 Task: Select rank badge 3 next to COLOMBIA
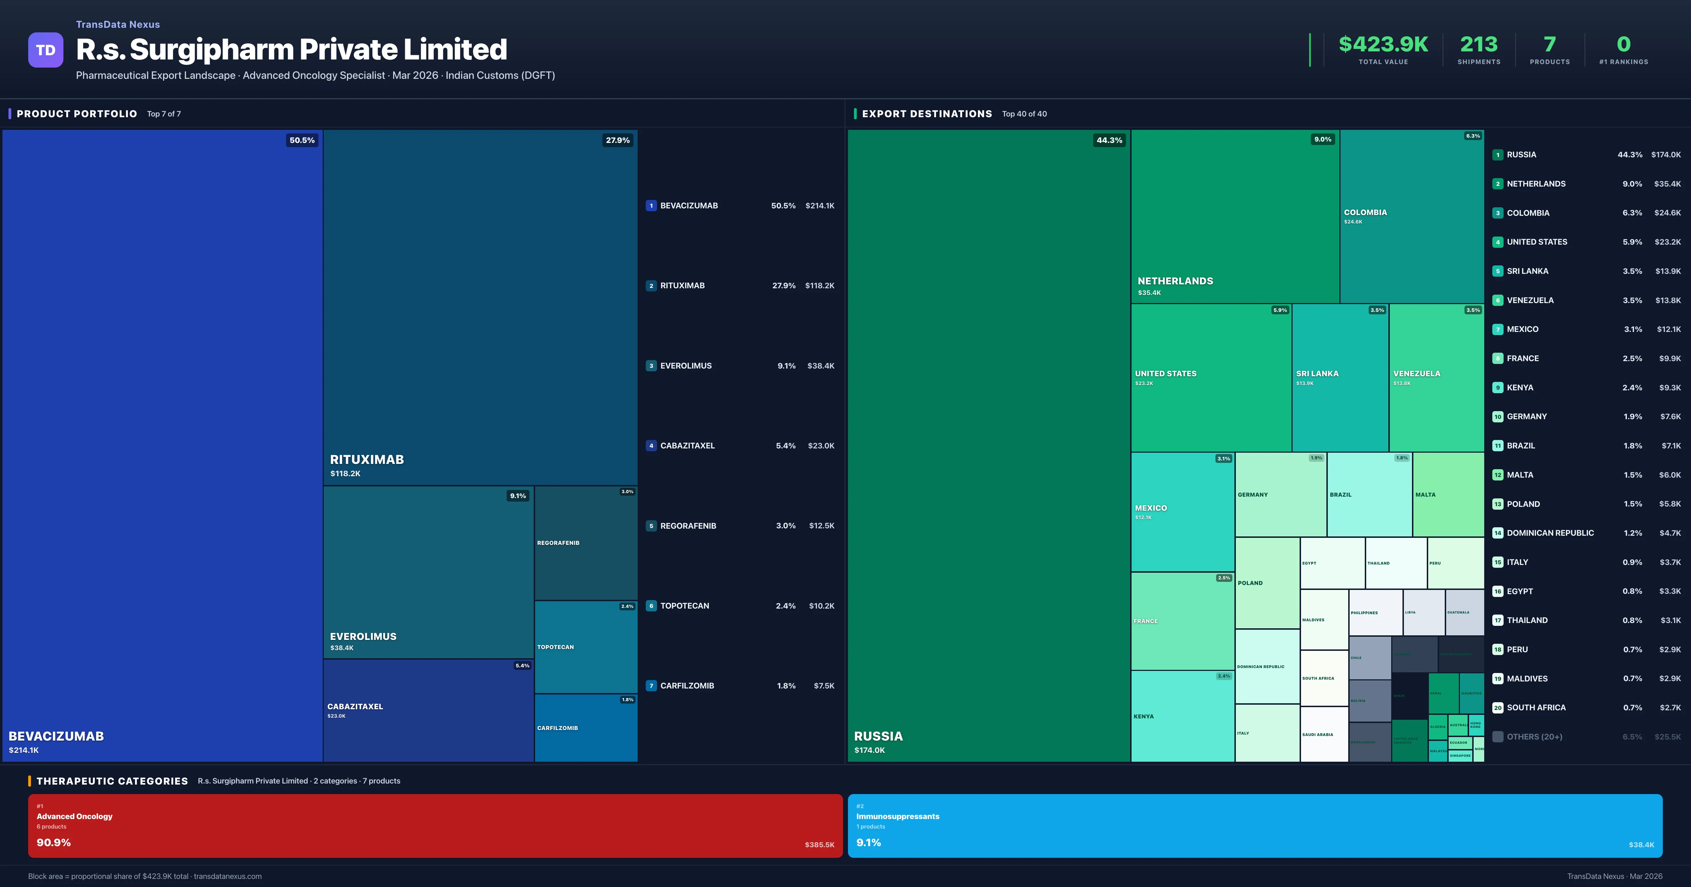tap(1499, 213)
